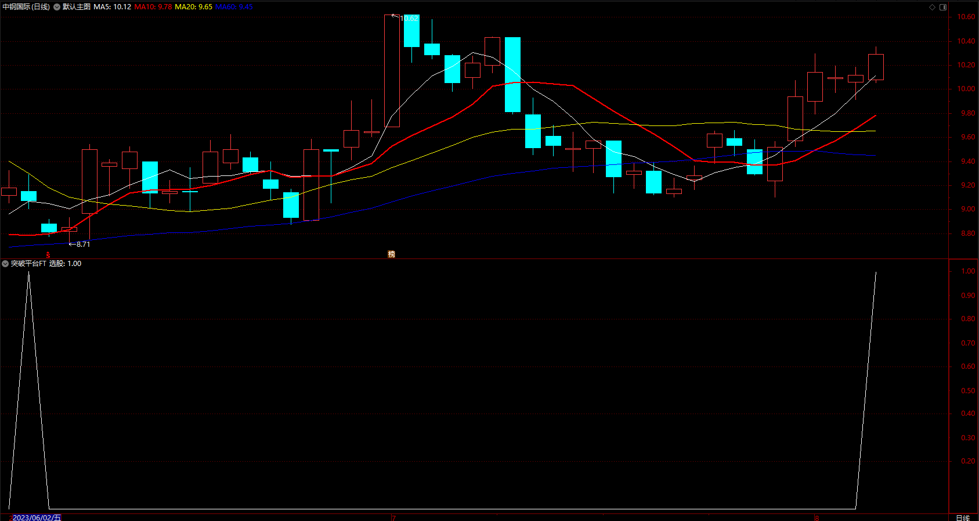Click the 选股: 1.00 value
This screenshot has height=521, width=979.
click(65, 264)
